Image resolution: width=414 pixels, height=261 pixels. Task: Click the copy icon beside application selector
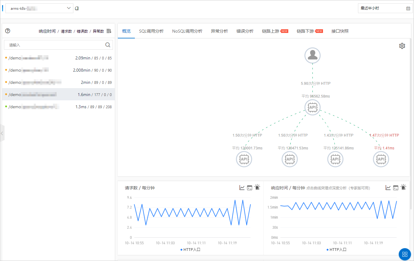[x=77, y=8]
